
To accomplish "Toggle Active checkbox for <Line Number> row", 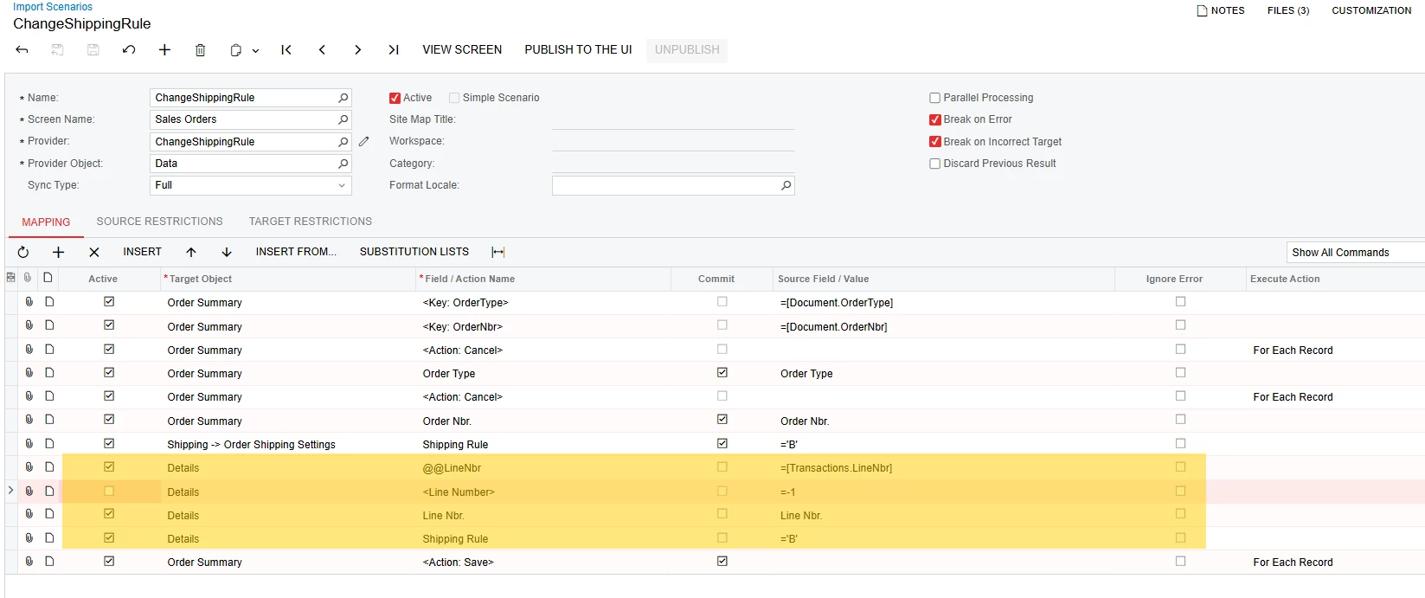I will click(x=109, y=491).
